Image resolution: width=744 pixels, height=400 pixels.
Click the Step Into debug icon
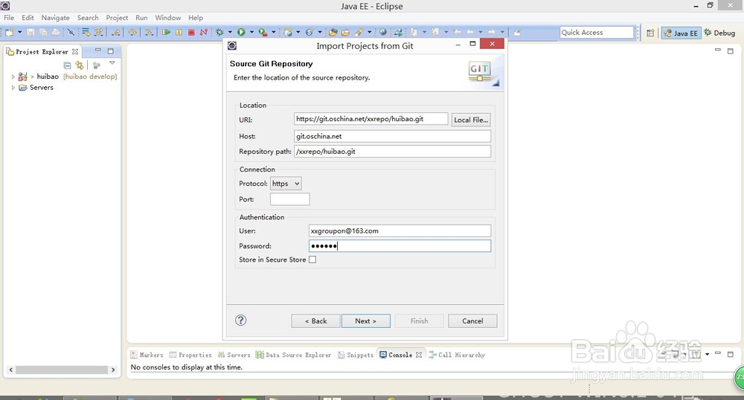[x=149, y=32]
